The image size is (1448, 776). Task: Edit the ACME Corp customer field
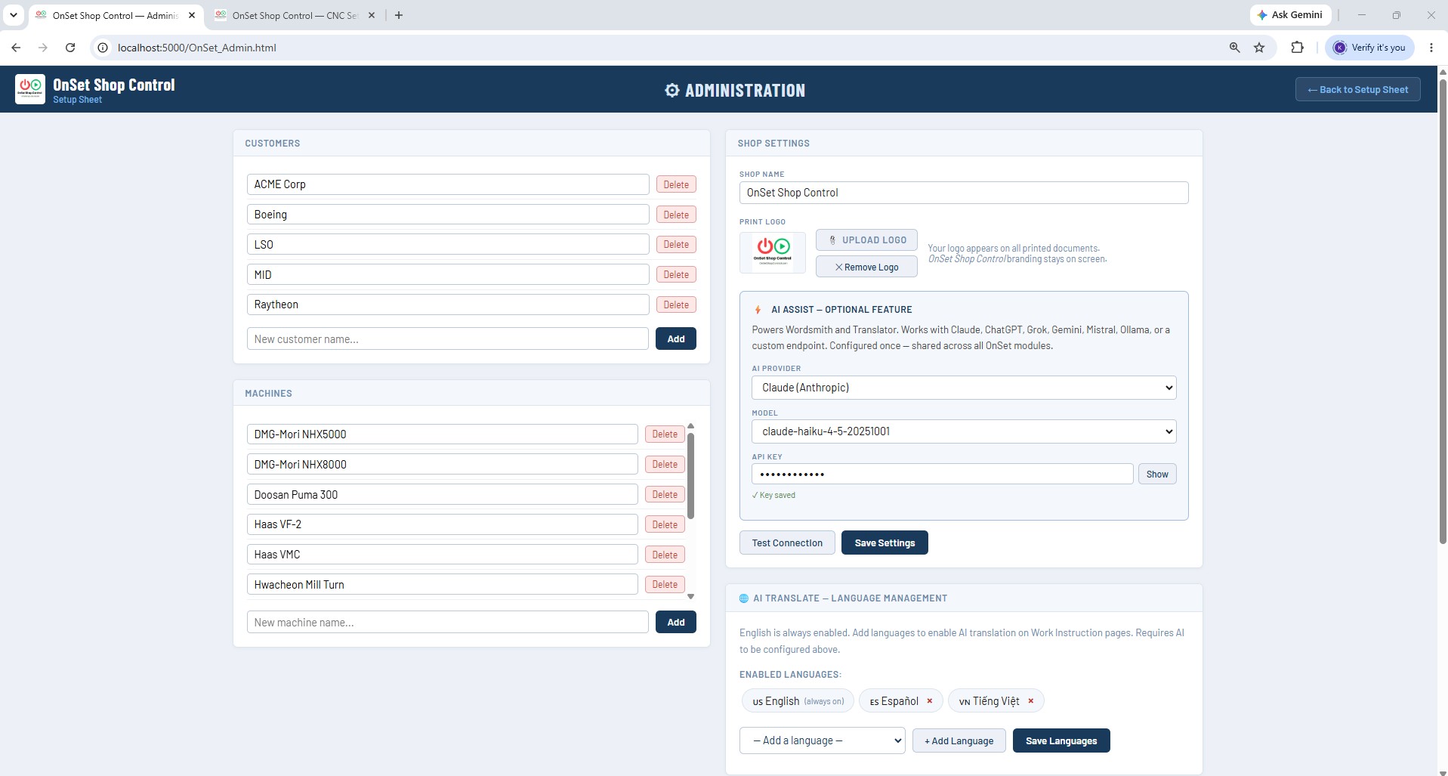click(x=447, y=184)
